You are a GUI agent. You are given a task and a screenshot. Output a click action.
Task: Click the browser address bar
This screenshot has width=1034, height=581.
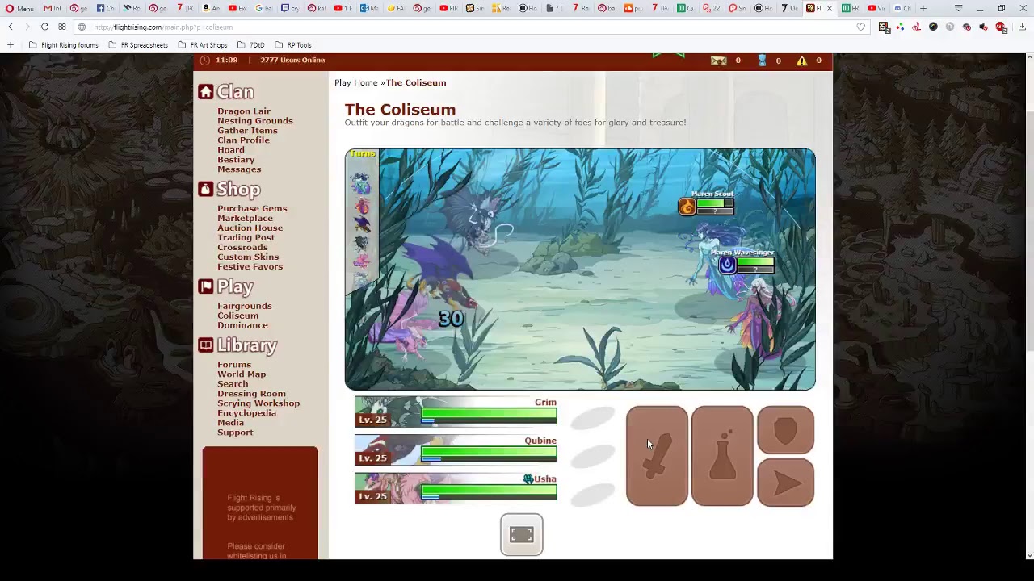469,27
